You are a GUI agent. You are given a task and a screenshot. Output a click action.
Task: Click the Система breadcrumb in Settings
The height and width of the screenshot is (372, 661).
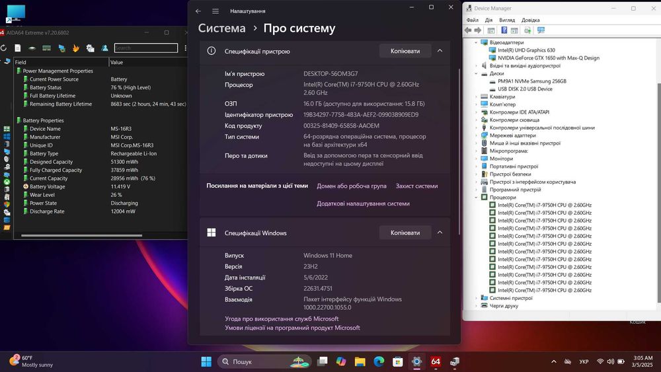pyautogui.click(x=221, y=28)
